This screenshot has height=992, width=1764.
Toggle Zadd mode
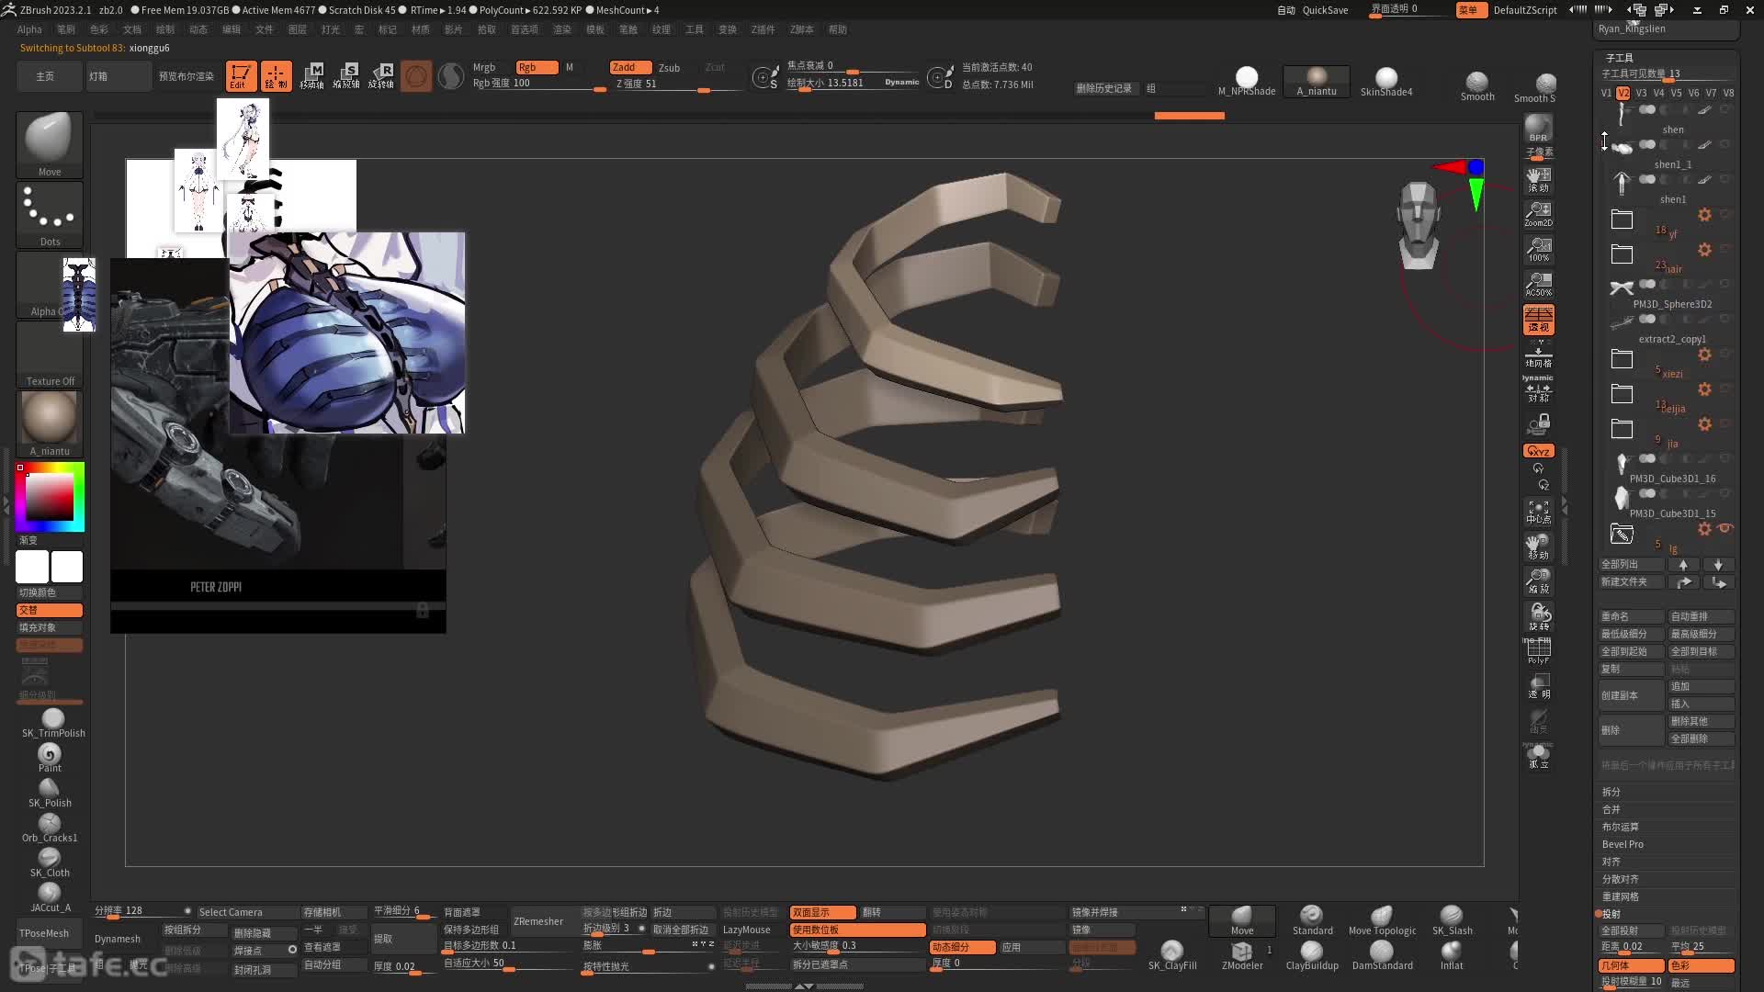pos(629,67)
